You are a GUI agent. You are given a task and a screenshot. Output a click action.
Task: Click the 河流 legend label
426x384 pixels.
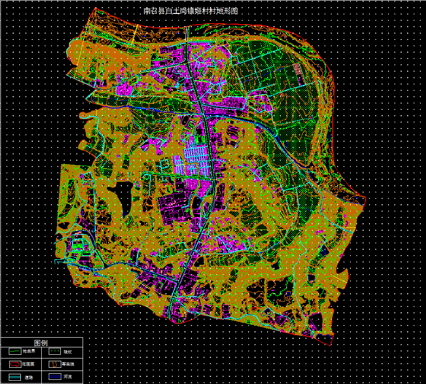tap(68, 377)
